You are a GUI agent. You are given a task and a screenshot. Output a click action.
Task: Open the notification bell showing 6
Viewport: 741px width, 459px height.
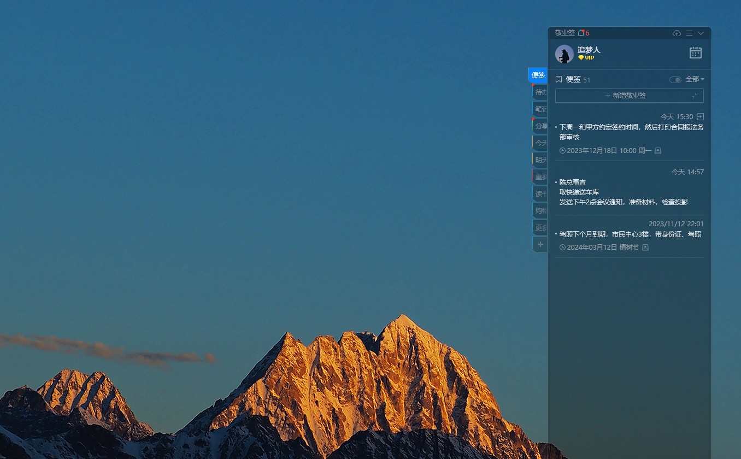pyautogui.click(x=583, y=33)
